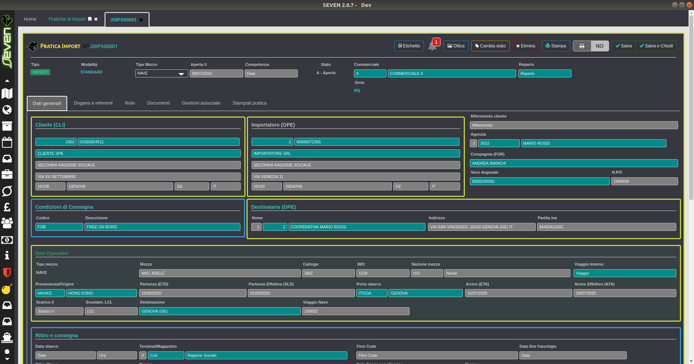
Task: Click the MARIO ROSSI agenzia field
Action: tap(594, 143)
